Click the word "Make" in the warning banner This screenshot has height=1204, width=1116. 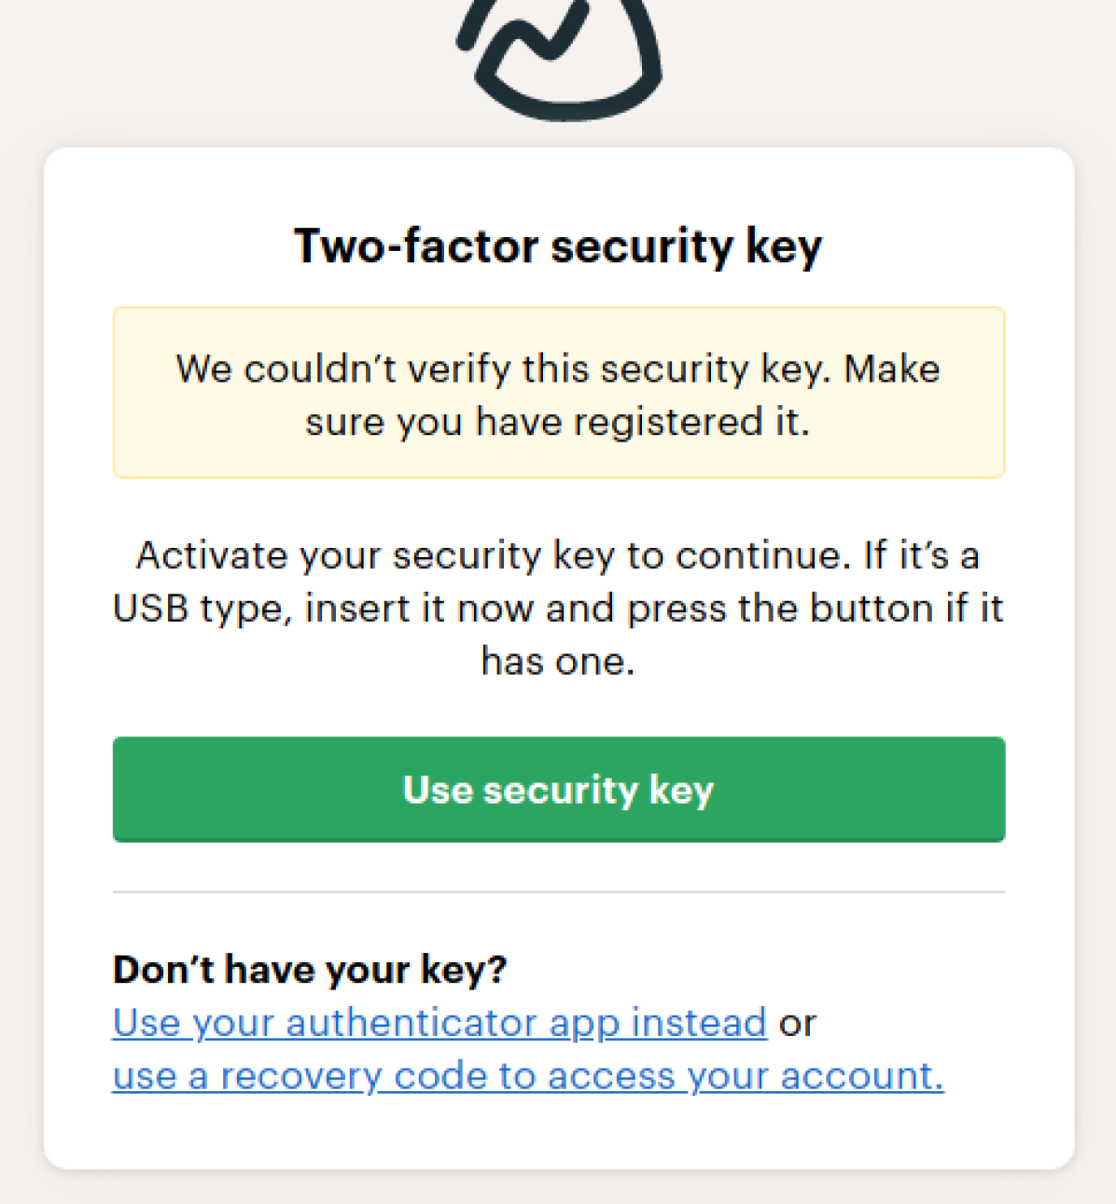tap(892, 369)
